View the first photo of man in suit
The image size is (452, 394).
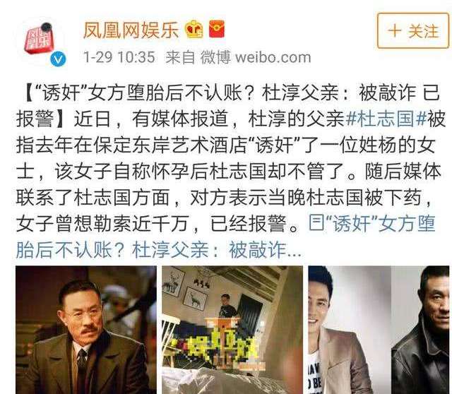coord(86,330)
